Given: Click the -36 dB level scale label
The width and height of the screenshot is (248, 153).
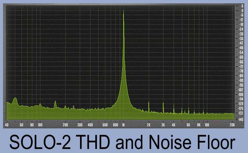Looking at the screenshot, I should click(241, 38).
